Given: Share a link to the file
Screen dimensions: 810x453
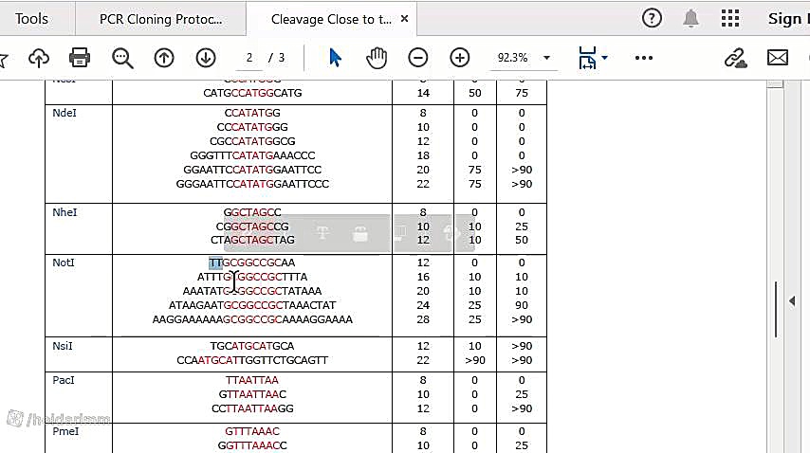Looking at the screenshot, I should 736,59.
